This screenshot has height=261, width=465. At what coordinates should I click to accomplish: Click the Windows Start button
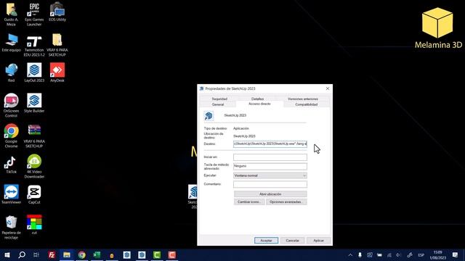tap(7, 254)
